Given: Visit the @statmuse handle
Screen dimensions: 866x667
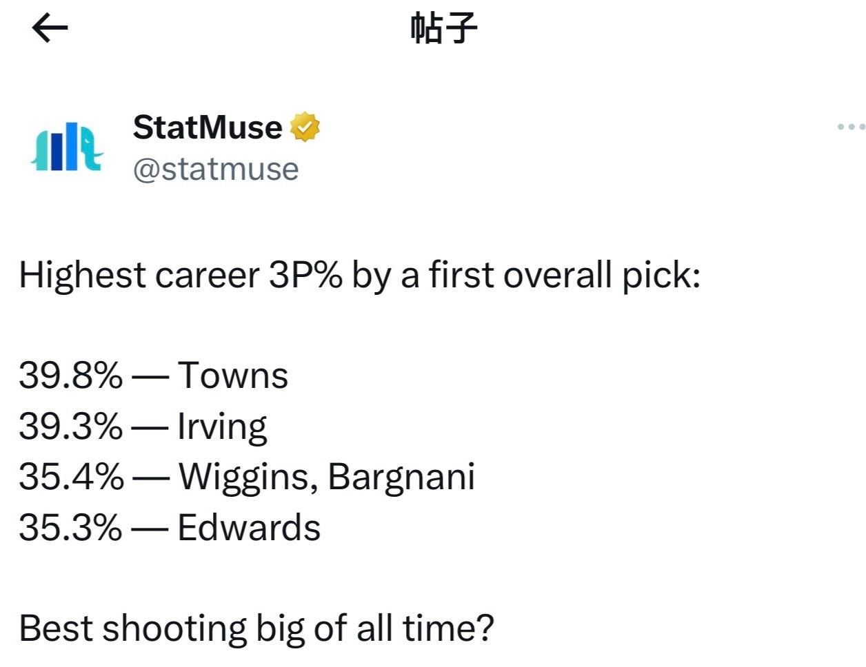Looking at the screenshot, I should tap(216, 169).
